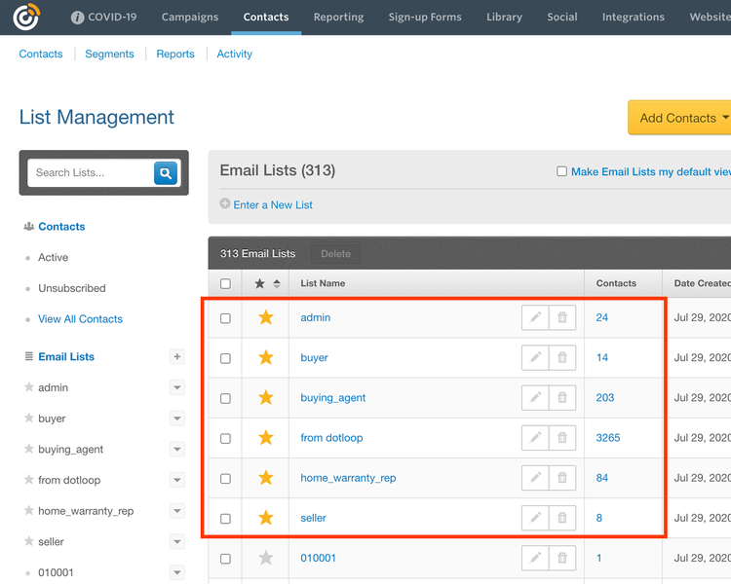The image size is (731, 584).
Task: Check the select-all lists checkbox
Action: point(226,284)
